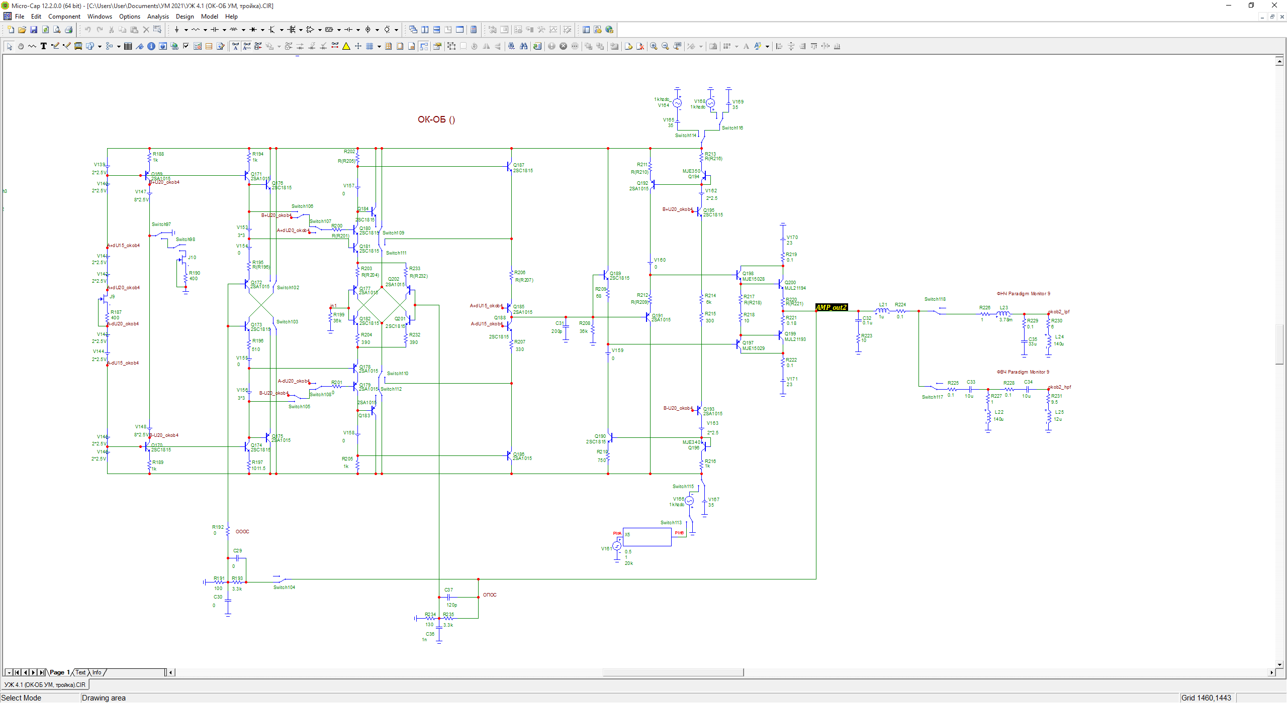
Task: Toggle Attribute Text display button
Action: tap(235, 46)
